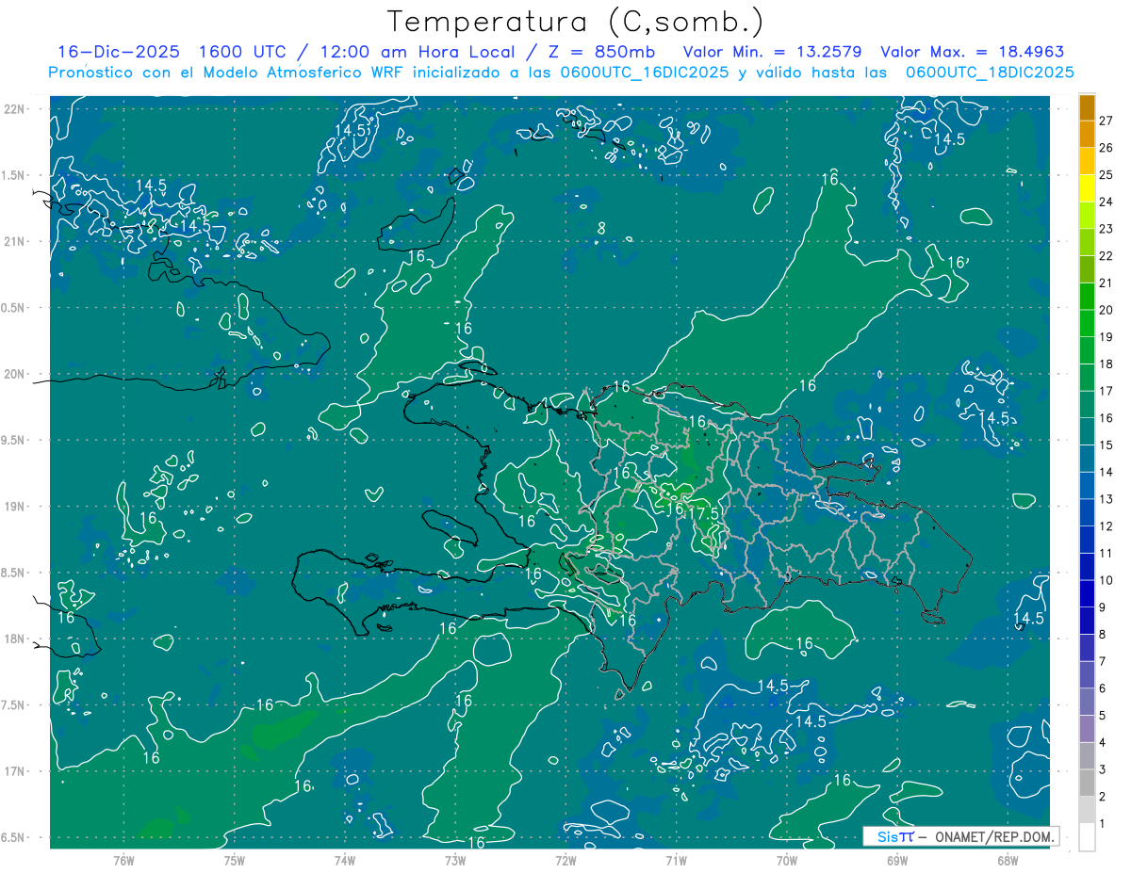Click the bright yellow colorbar swatch
This screenshot has width=1131, height=873.
pos(1087,188)
